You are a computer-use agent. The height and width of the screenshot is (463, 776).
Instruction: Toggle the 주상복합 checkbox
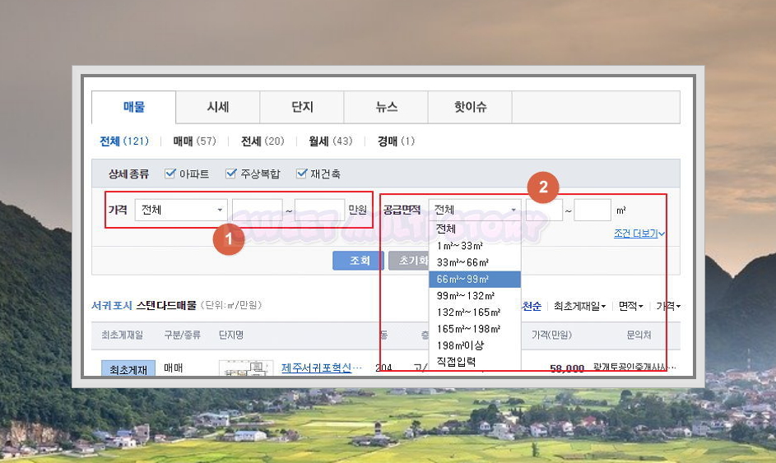231,174
